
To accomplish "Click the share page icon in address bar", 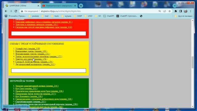I will (x=165, y=11).
